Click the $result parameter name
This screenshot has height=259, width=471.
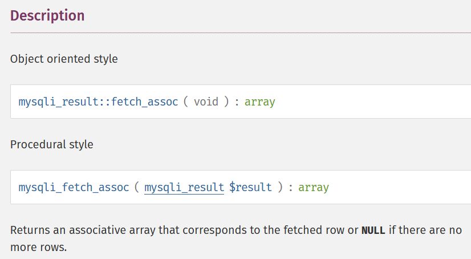250,187
